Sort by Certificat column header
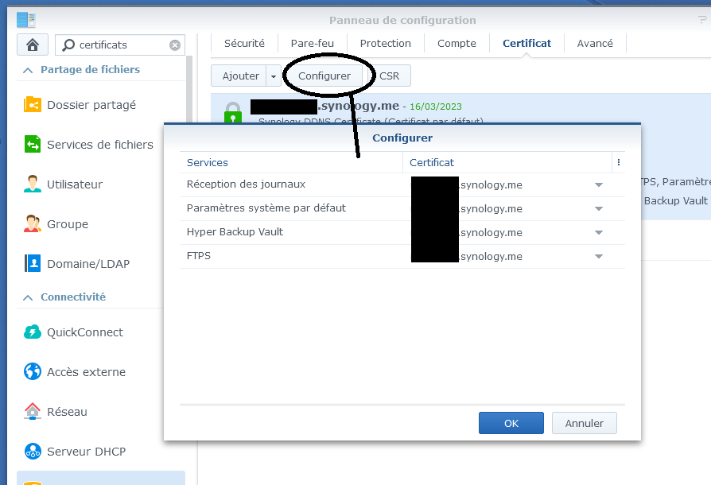 (x=507, y=162)
